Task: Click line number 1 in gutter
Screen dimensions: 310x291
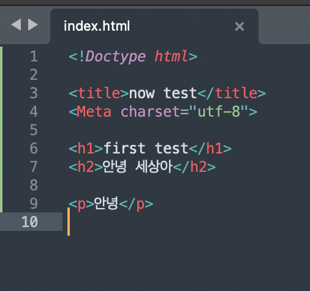Action: (x=34, y=56)
